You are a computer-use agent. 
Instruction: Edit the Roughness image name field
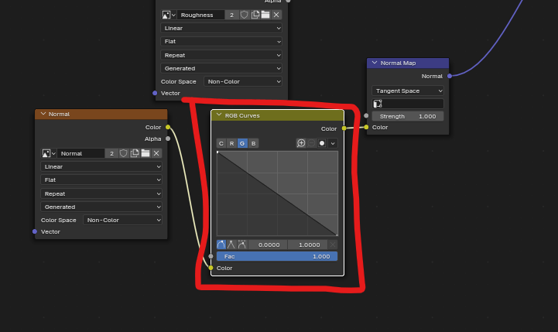tap(200, 15)
